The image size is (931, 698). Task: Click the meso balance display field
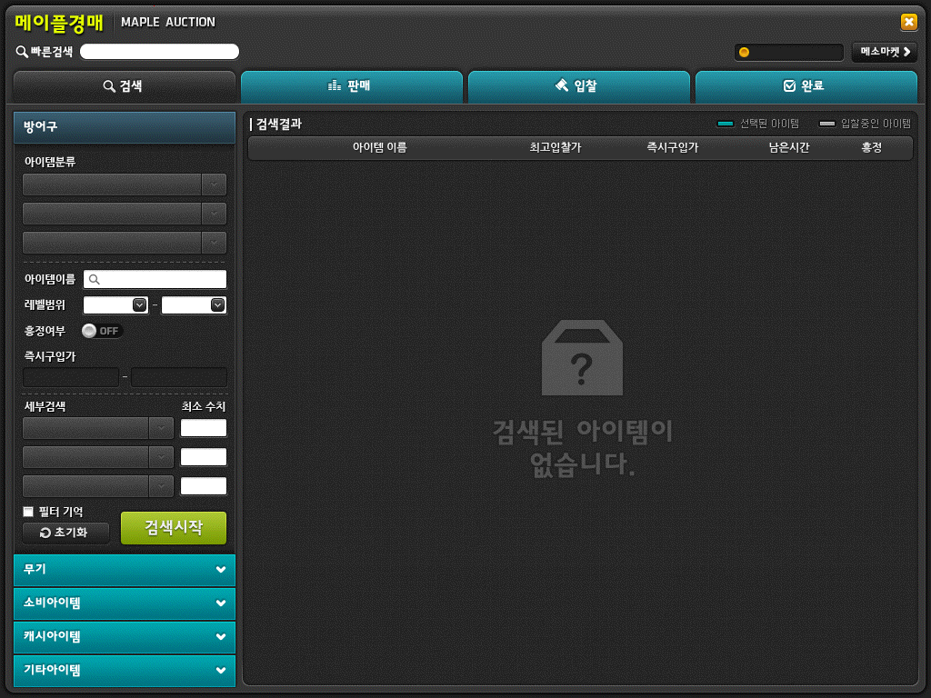[x=789, y=52]
